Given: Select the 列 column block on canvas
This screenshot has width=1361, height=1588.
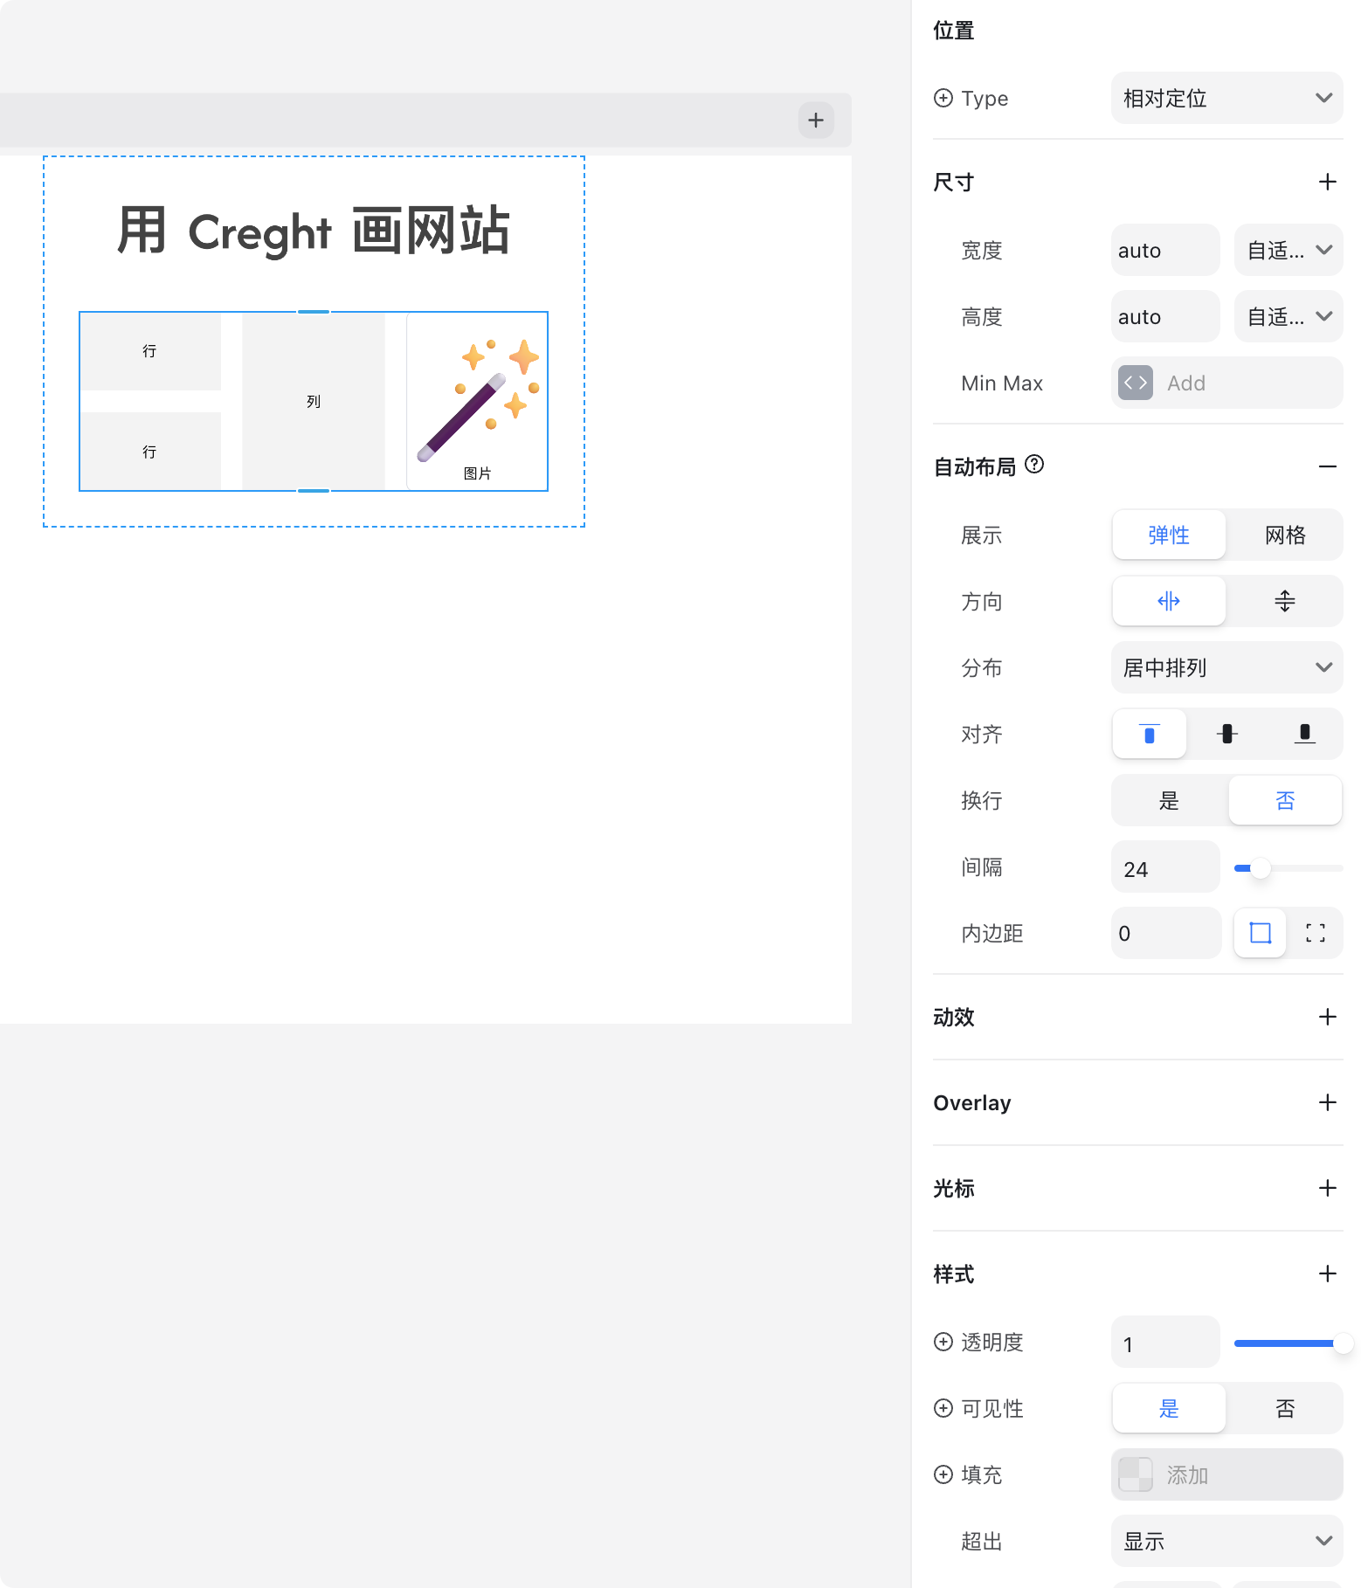Looking at the screenshot, I should click(x=314, y=402).
